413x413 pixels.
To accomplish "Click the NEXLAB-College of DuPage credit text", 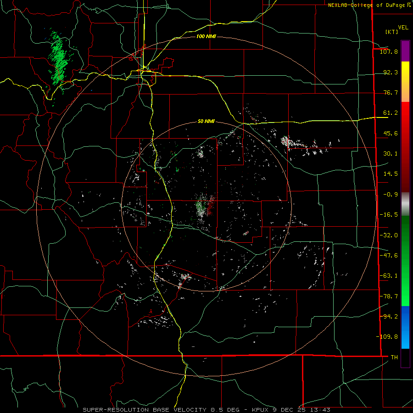I will click(x=368, y=5).
